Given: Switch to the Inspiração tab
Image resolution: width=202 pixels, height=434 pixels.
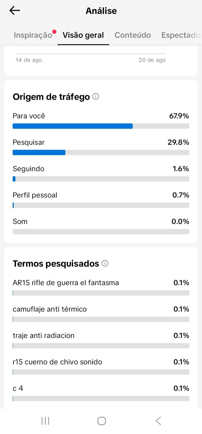Looking at the screenshot, I should click(33, 35).
